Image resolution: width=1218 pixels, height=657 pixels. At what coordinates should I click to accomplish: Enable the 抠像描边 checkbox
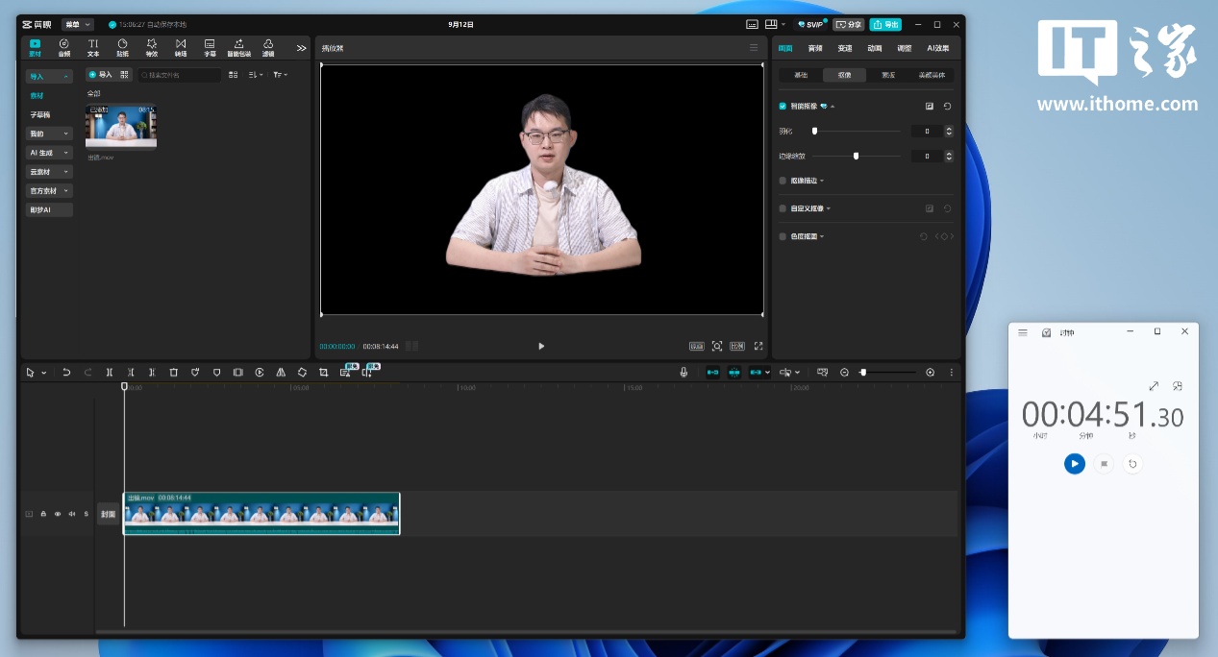pyautogui.click(x=783, y=181)
